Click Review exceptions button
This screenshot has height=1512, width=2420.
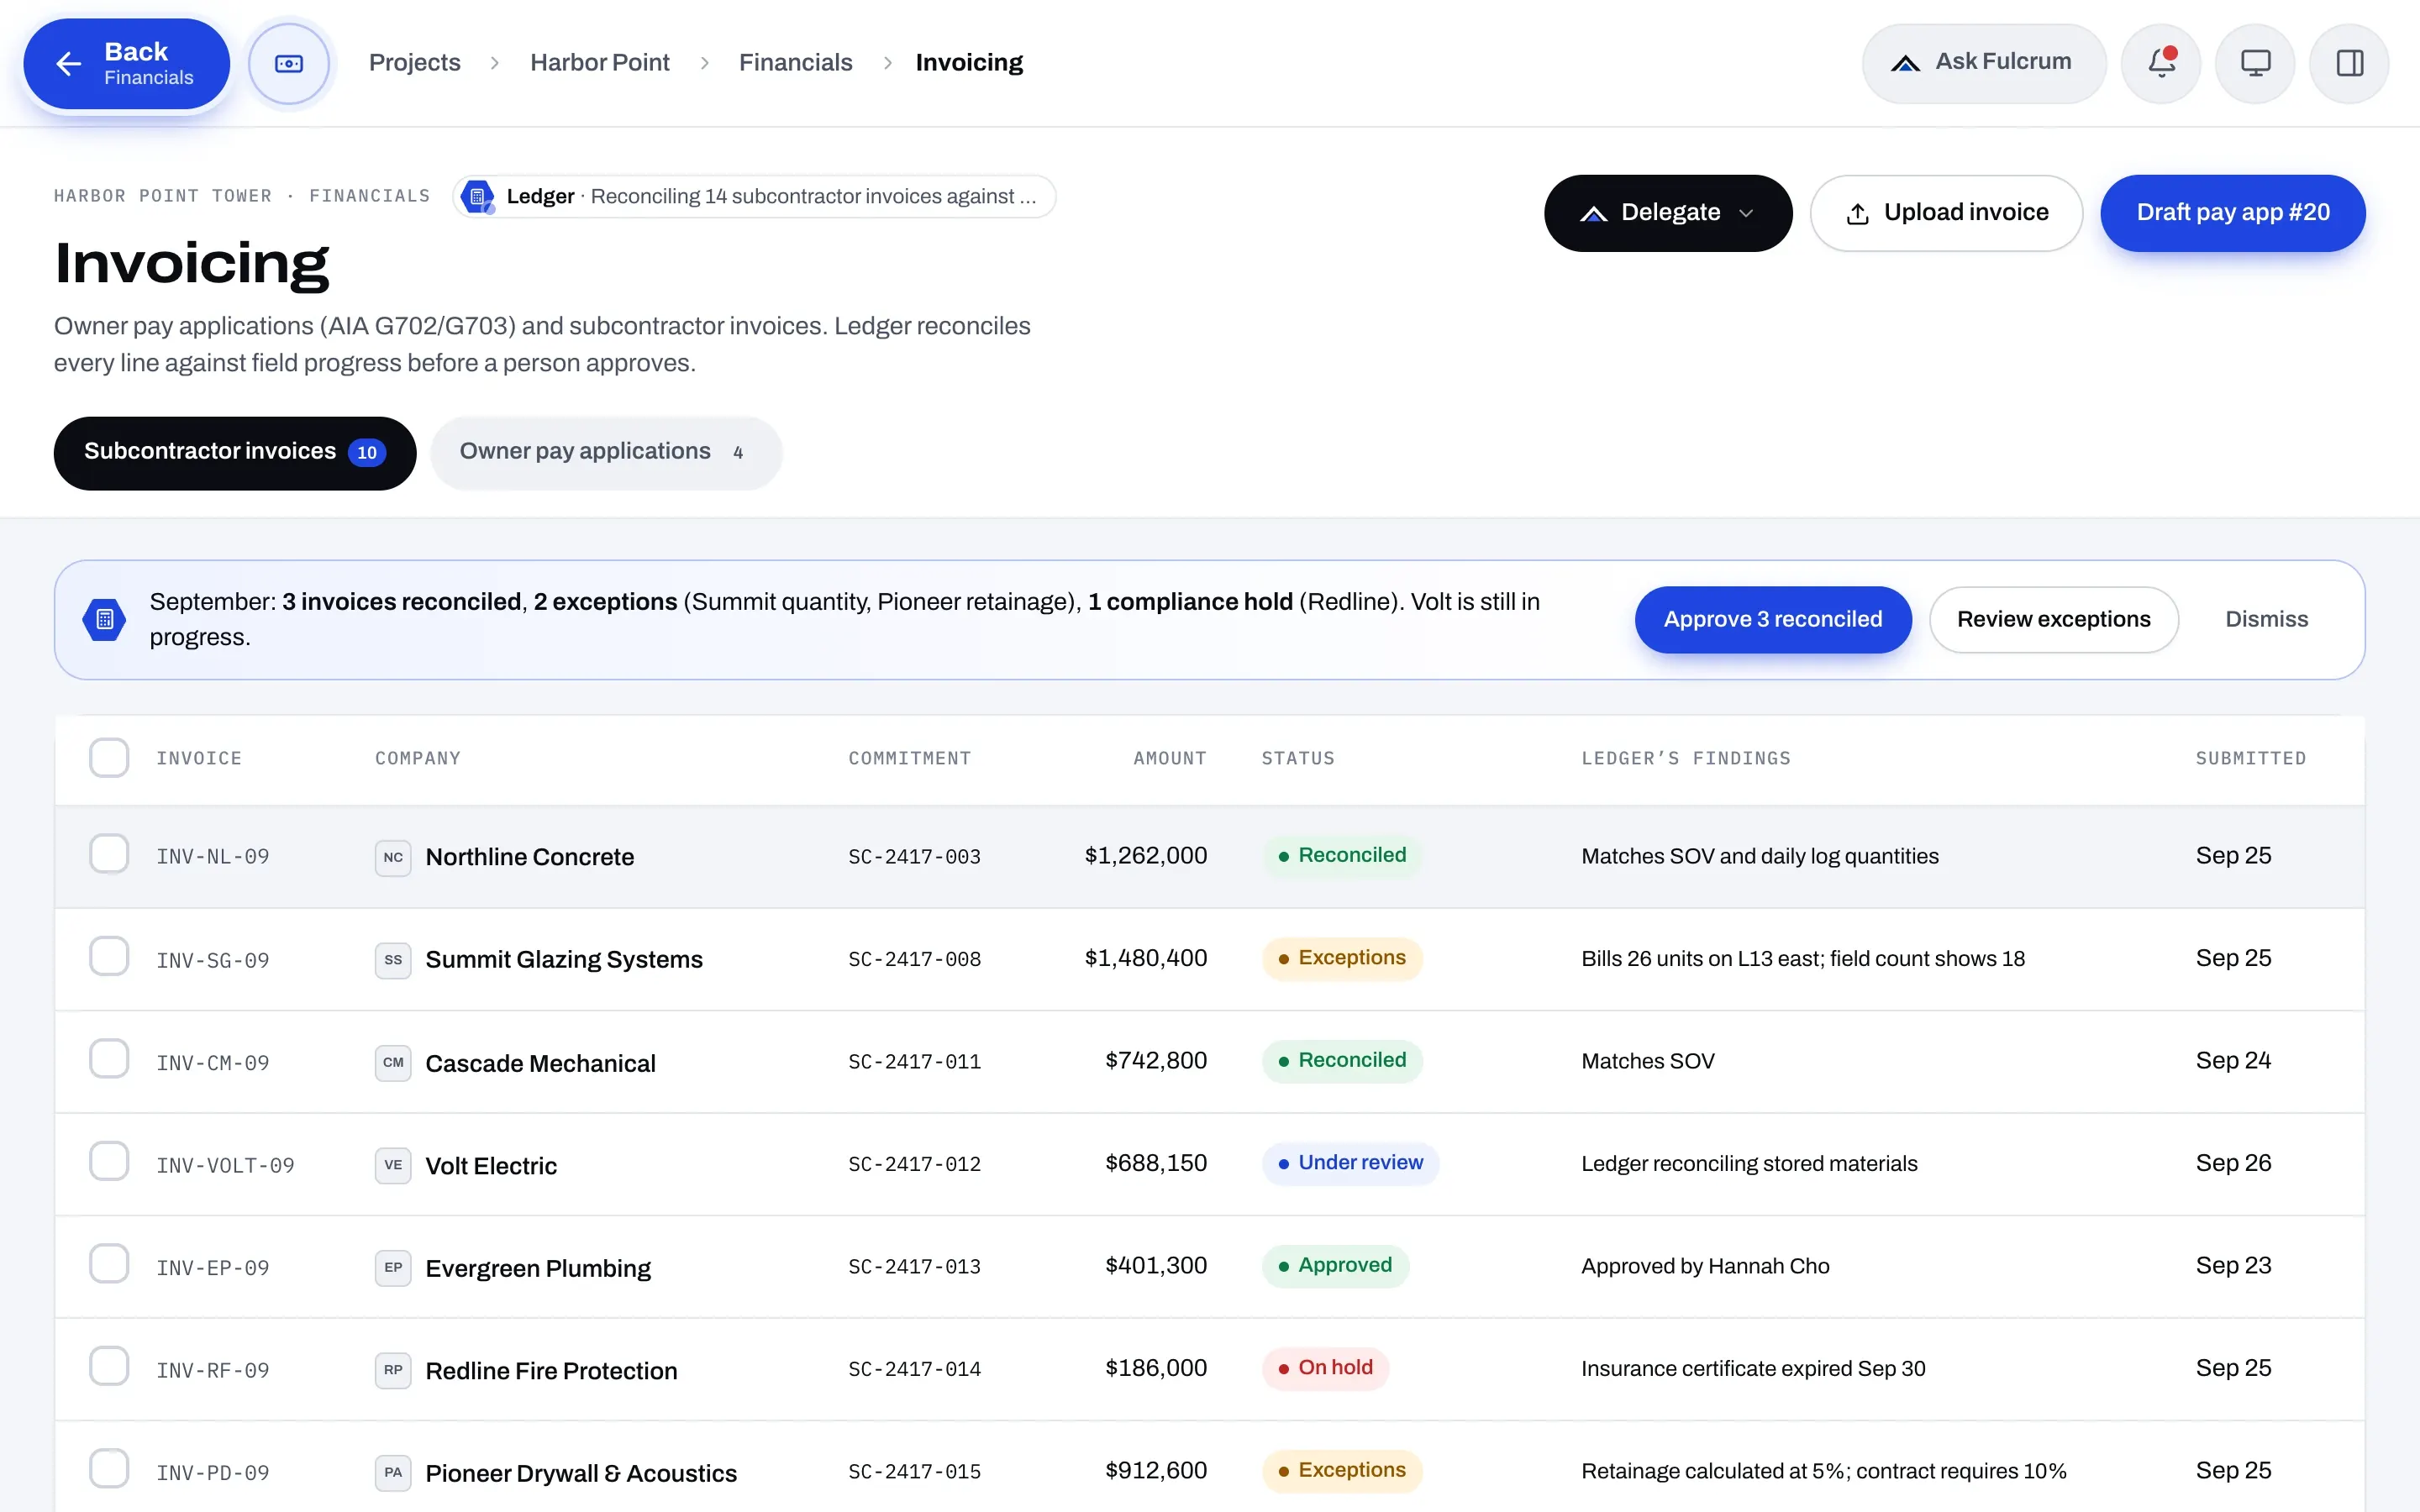tap(2053, 619)
